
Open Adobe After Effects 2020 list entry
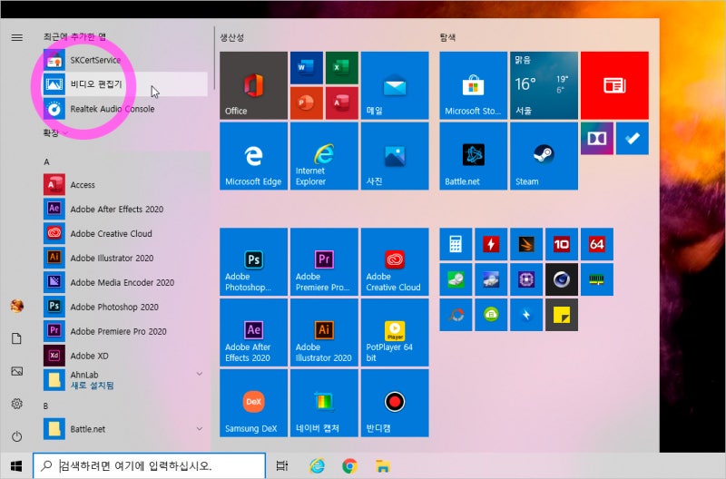125,210
